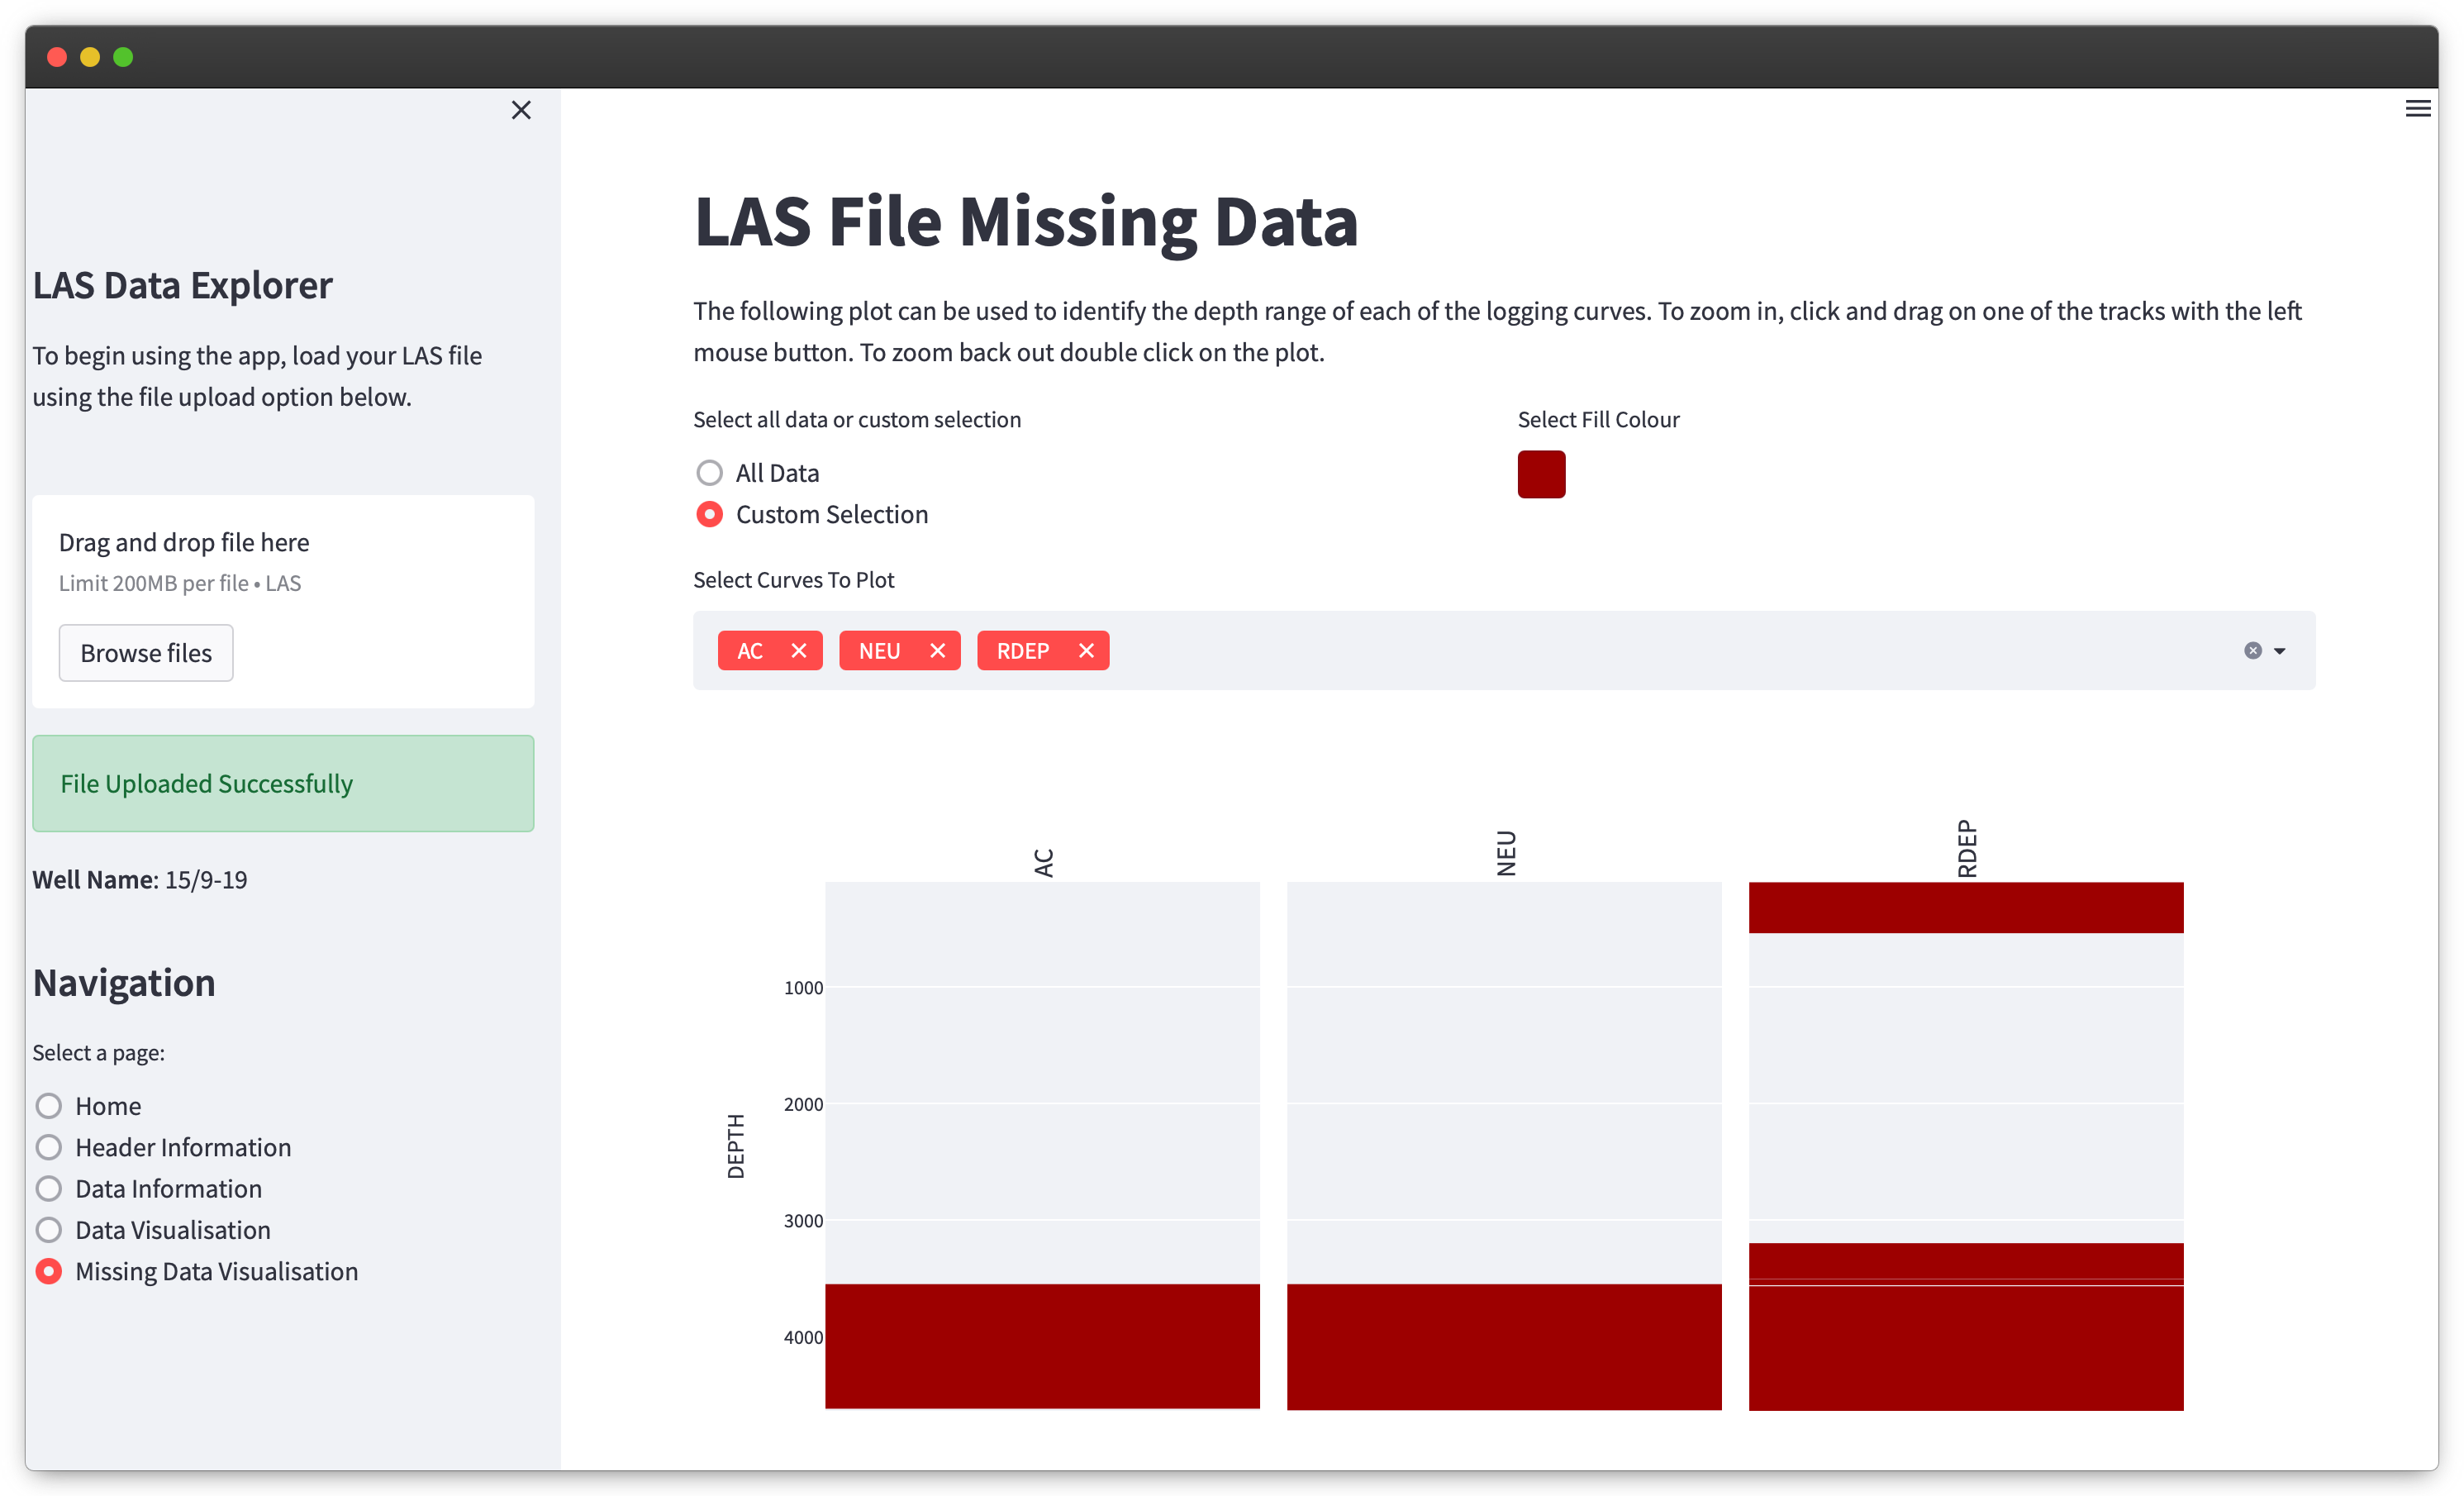
Task: Choose the Home page radio button
Action: tap(49, 1106)
